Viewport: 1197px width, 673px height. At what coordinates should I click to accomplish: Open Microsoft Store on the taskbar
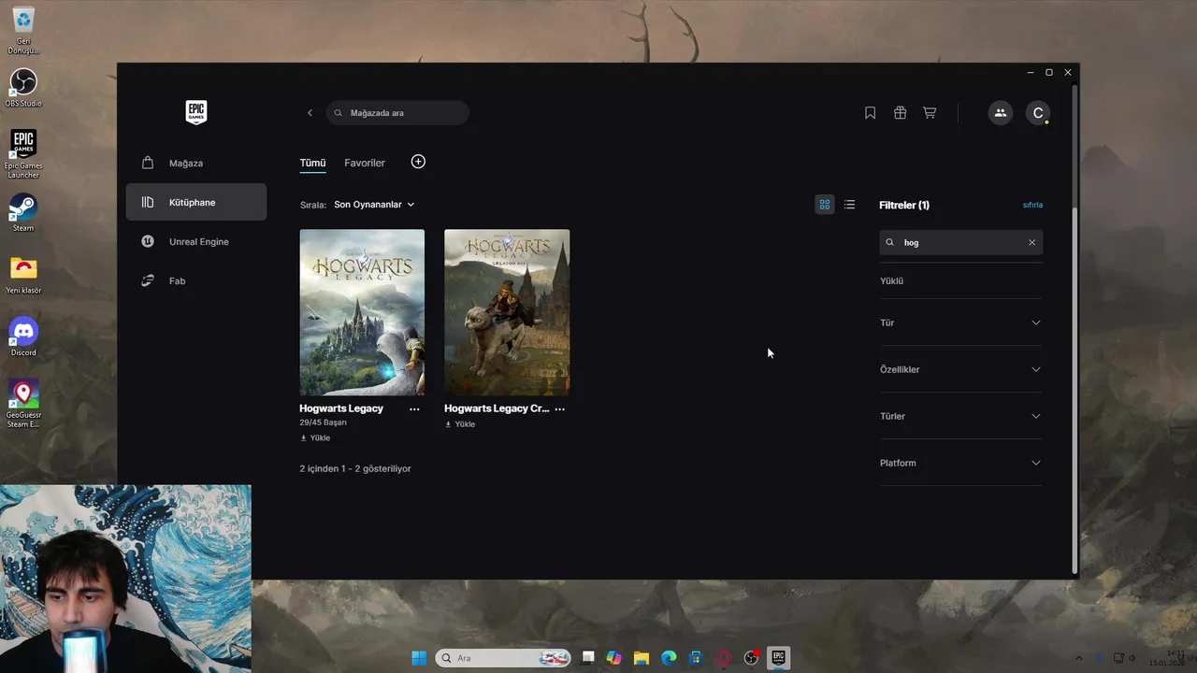tap(696, 658)
